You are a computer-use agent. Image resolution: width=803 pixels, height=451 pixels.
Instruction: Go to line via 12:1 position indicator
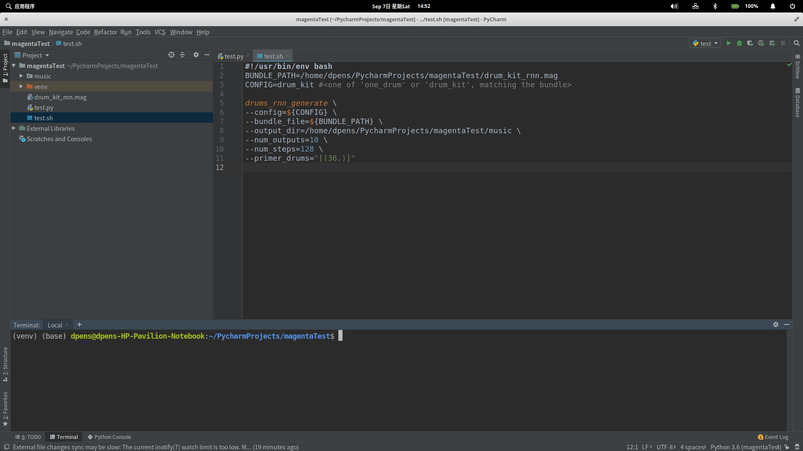[x=632, y=447]
